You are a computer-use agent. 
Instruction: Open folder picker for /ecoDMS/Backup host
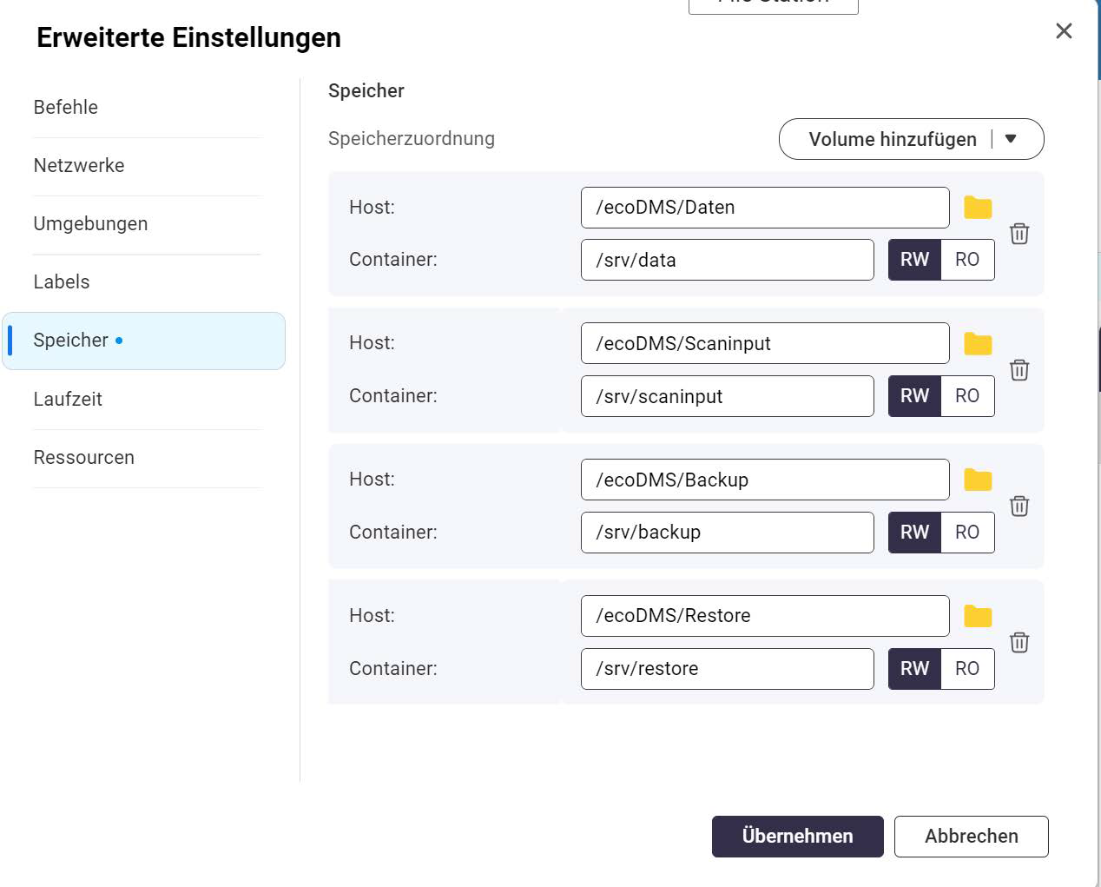[978, 480]
